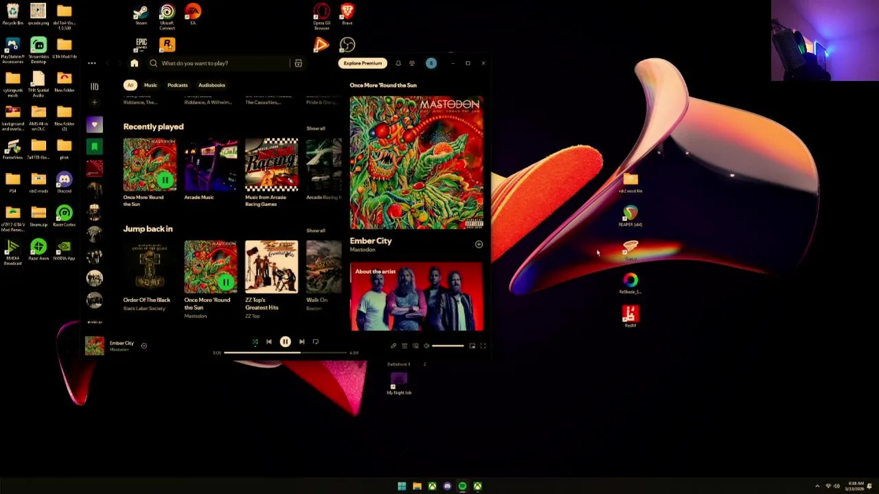Add Ember City to library from player bar
The height and width of the screenshot is (494, 879).
[x=144, y=346]
